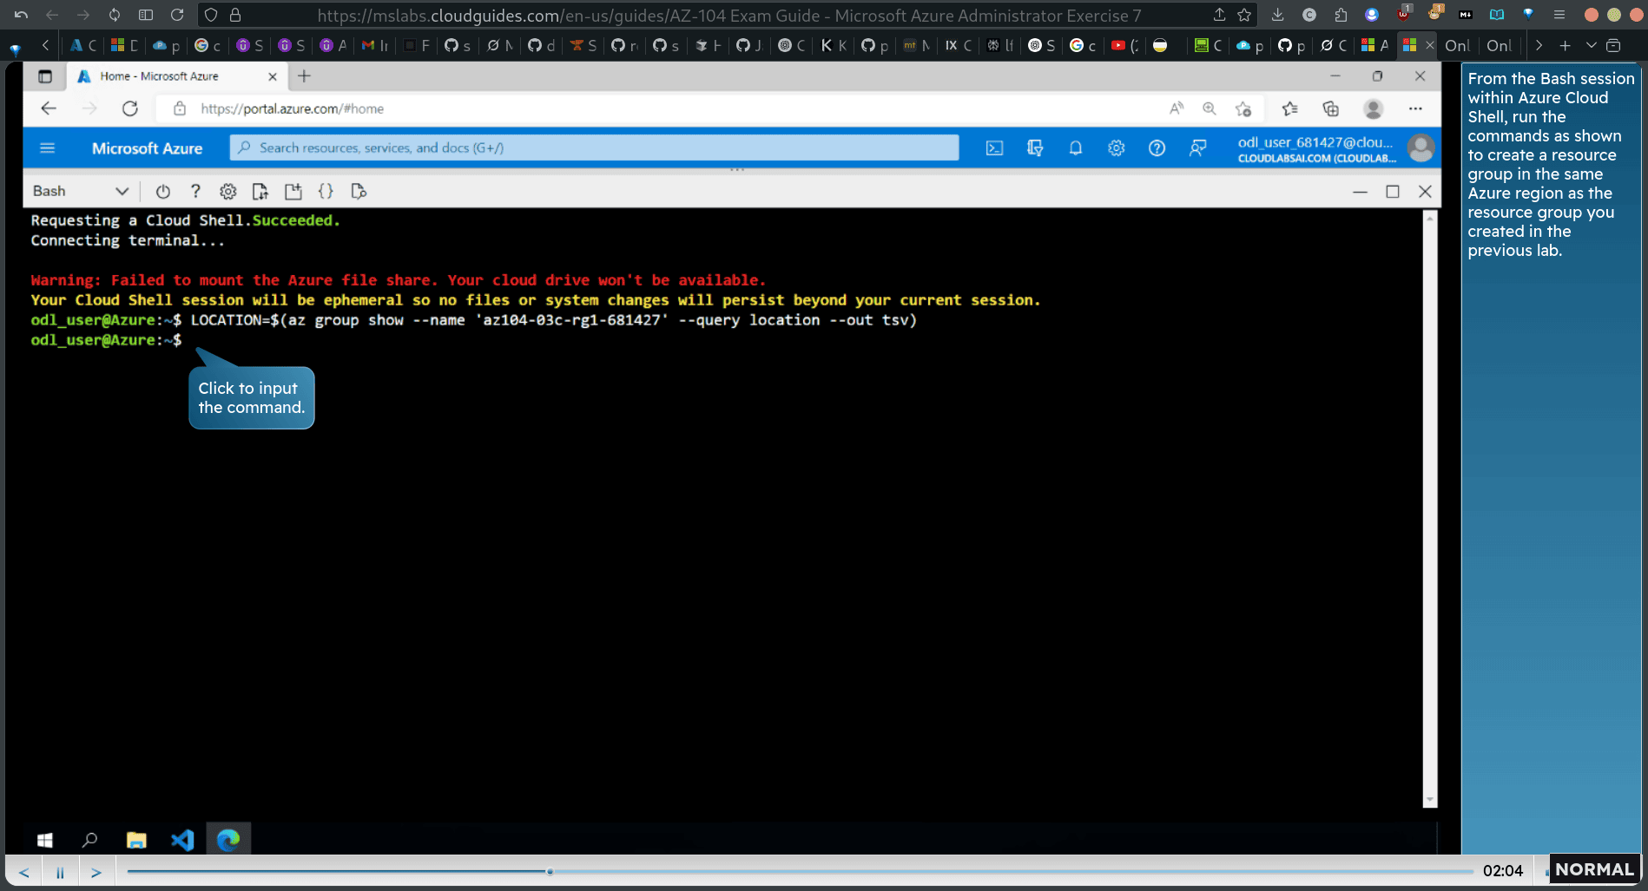Expand the outer browser tab list chevron
Image resolution: width=1648 pixels, height=891 pixels.
[x=1591, y=45]
